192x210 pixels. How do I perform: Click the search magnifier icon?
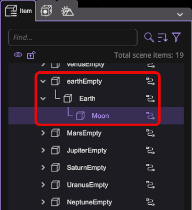tap(149, 38)
